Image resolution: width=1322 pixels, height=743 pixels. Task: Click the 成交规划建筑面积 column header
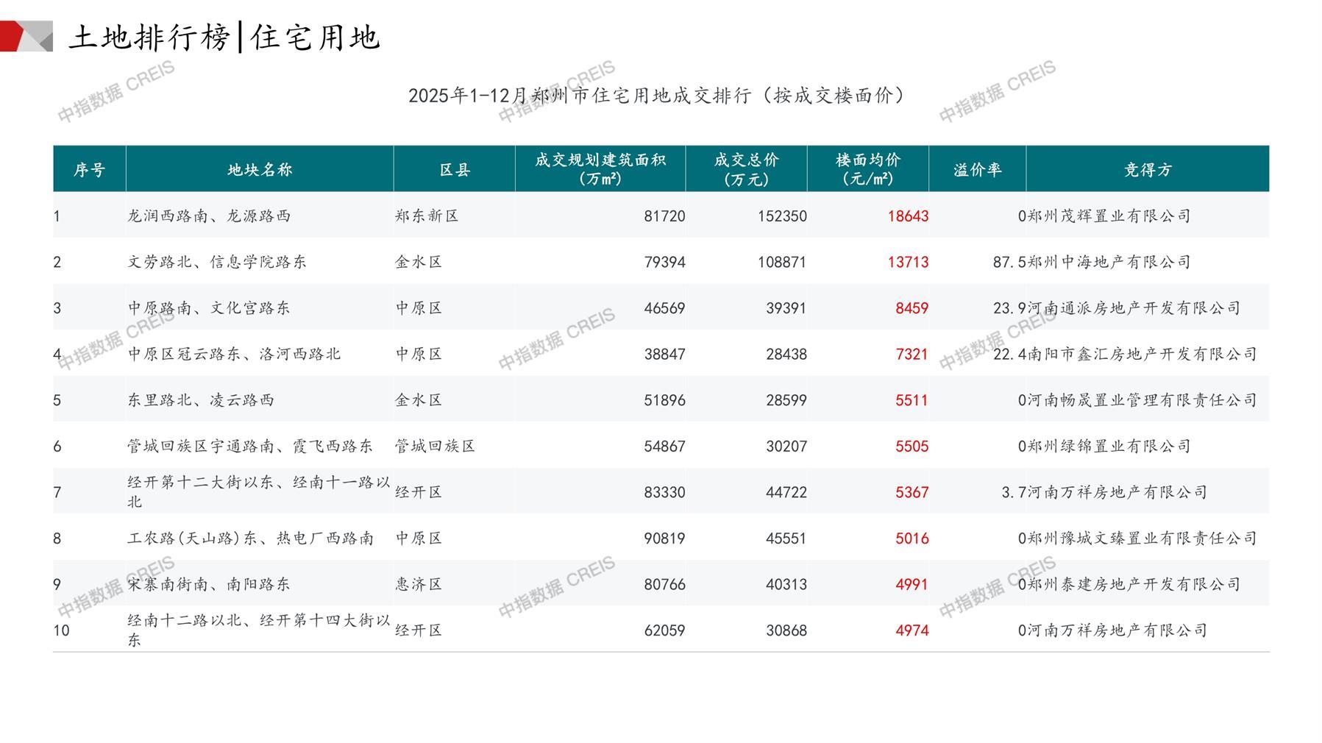click(600, 169)
